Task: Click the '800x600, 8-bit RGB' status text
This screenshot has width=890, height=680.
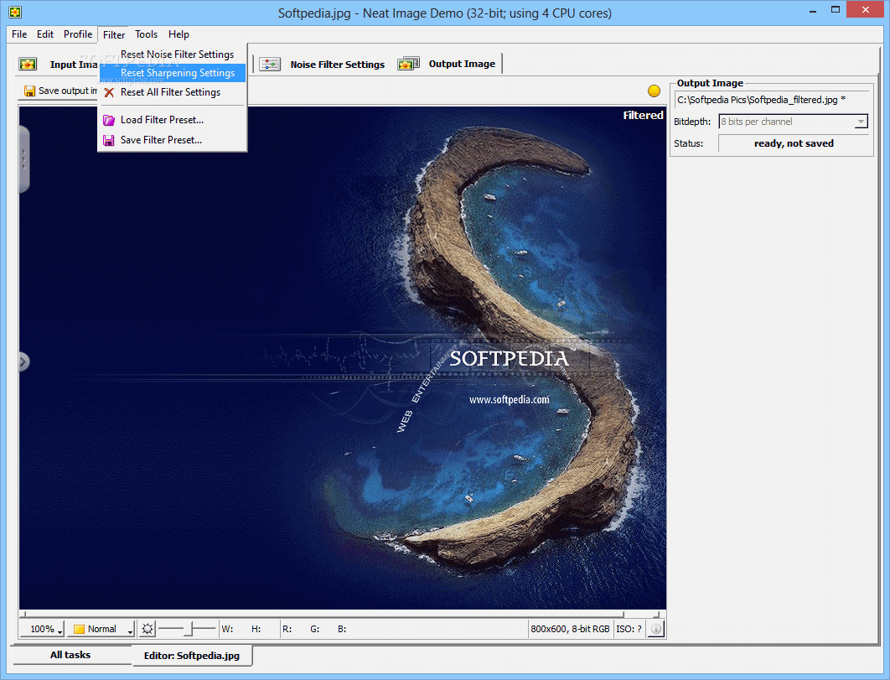Action: click(570, 629)
